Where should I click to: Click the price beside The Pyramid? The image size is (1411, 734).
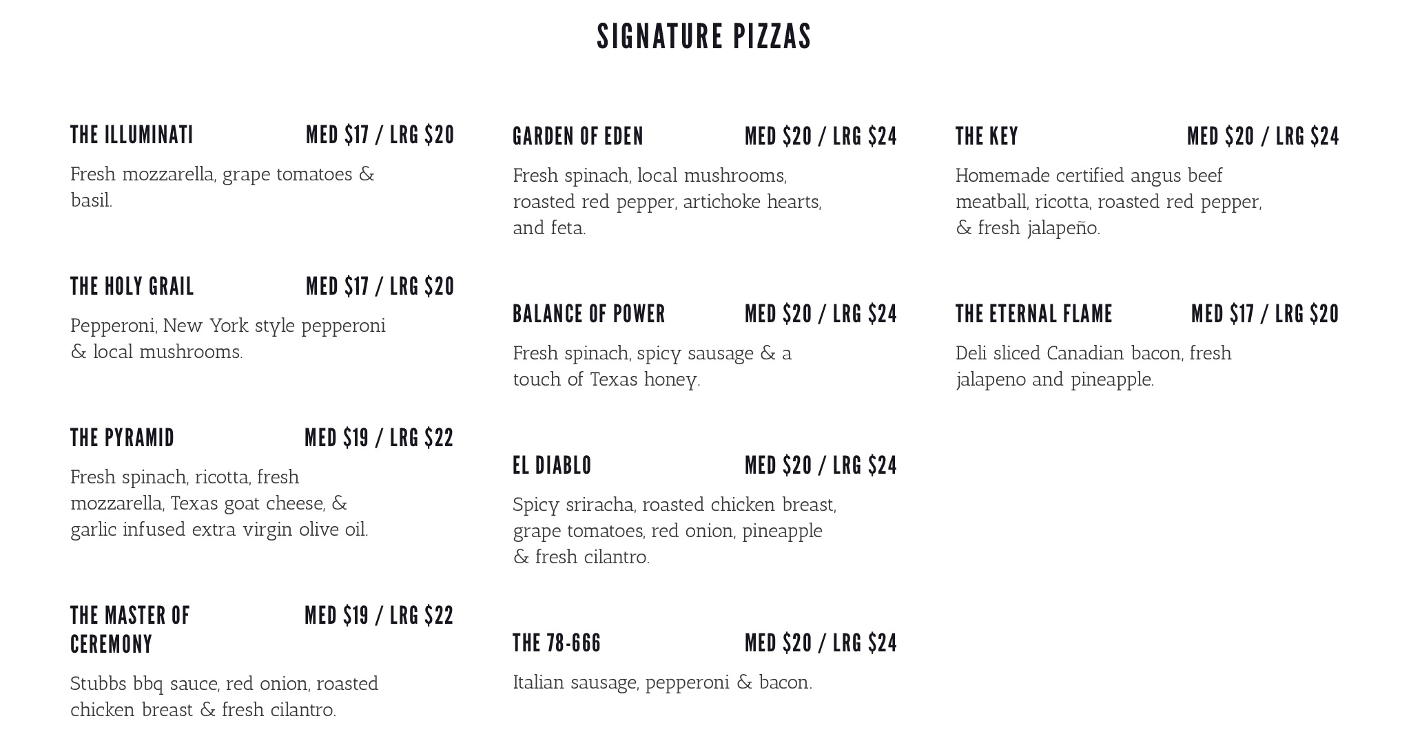click(379, 438)
